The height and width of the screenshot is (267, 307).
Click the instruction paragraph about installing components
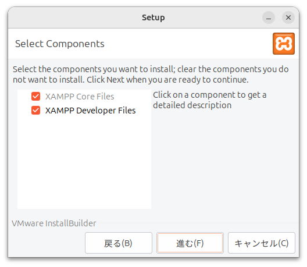click(x=151, y=74)
